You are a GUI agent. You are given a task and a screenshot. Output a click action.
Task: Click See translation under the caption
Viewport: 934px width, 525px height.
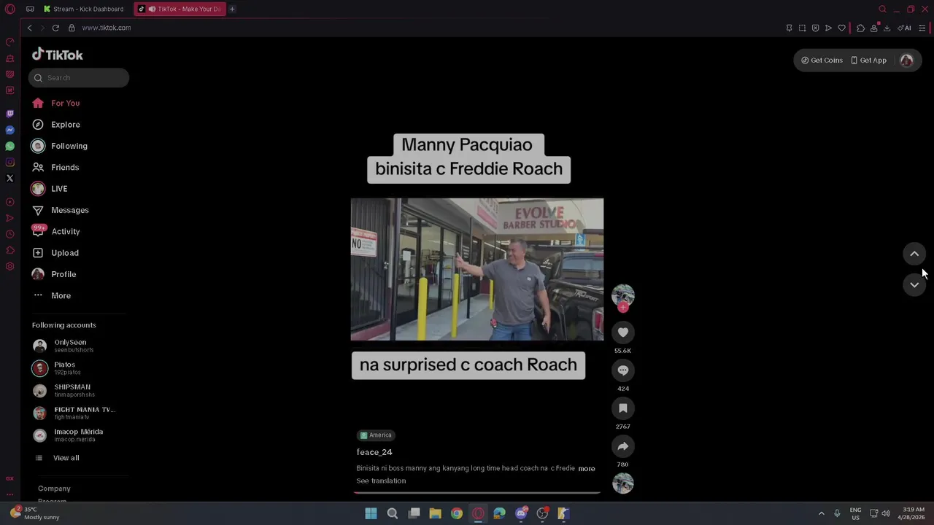pyautogui.click(x=381, y=481)
